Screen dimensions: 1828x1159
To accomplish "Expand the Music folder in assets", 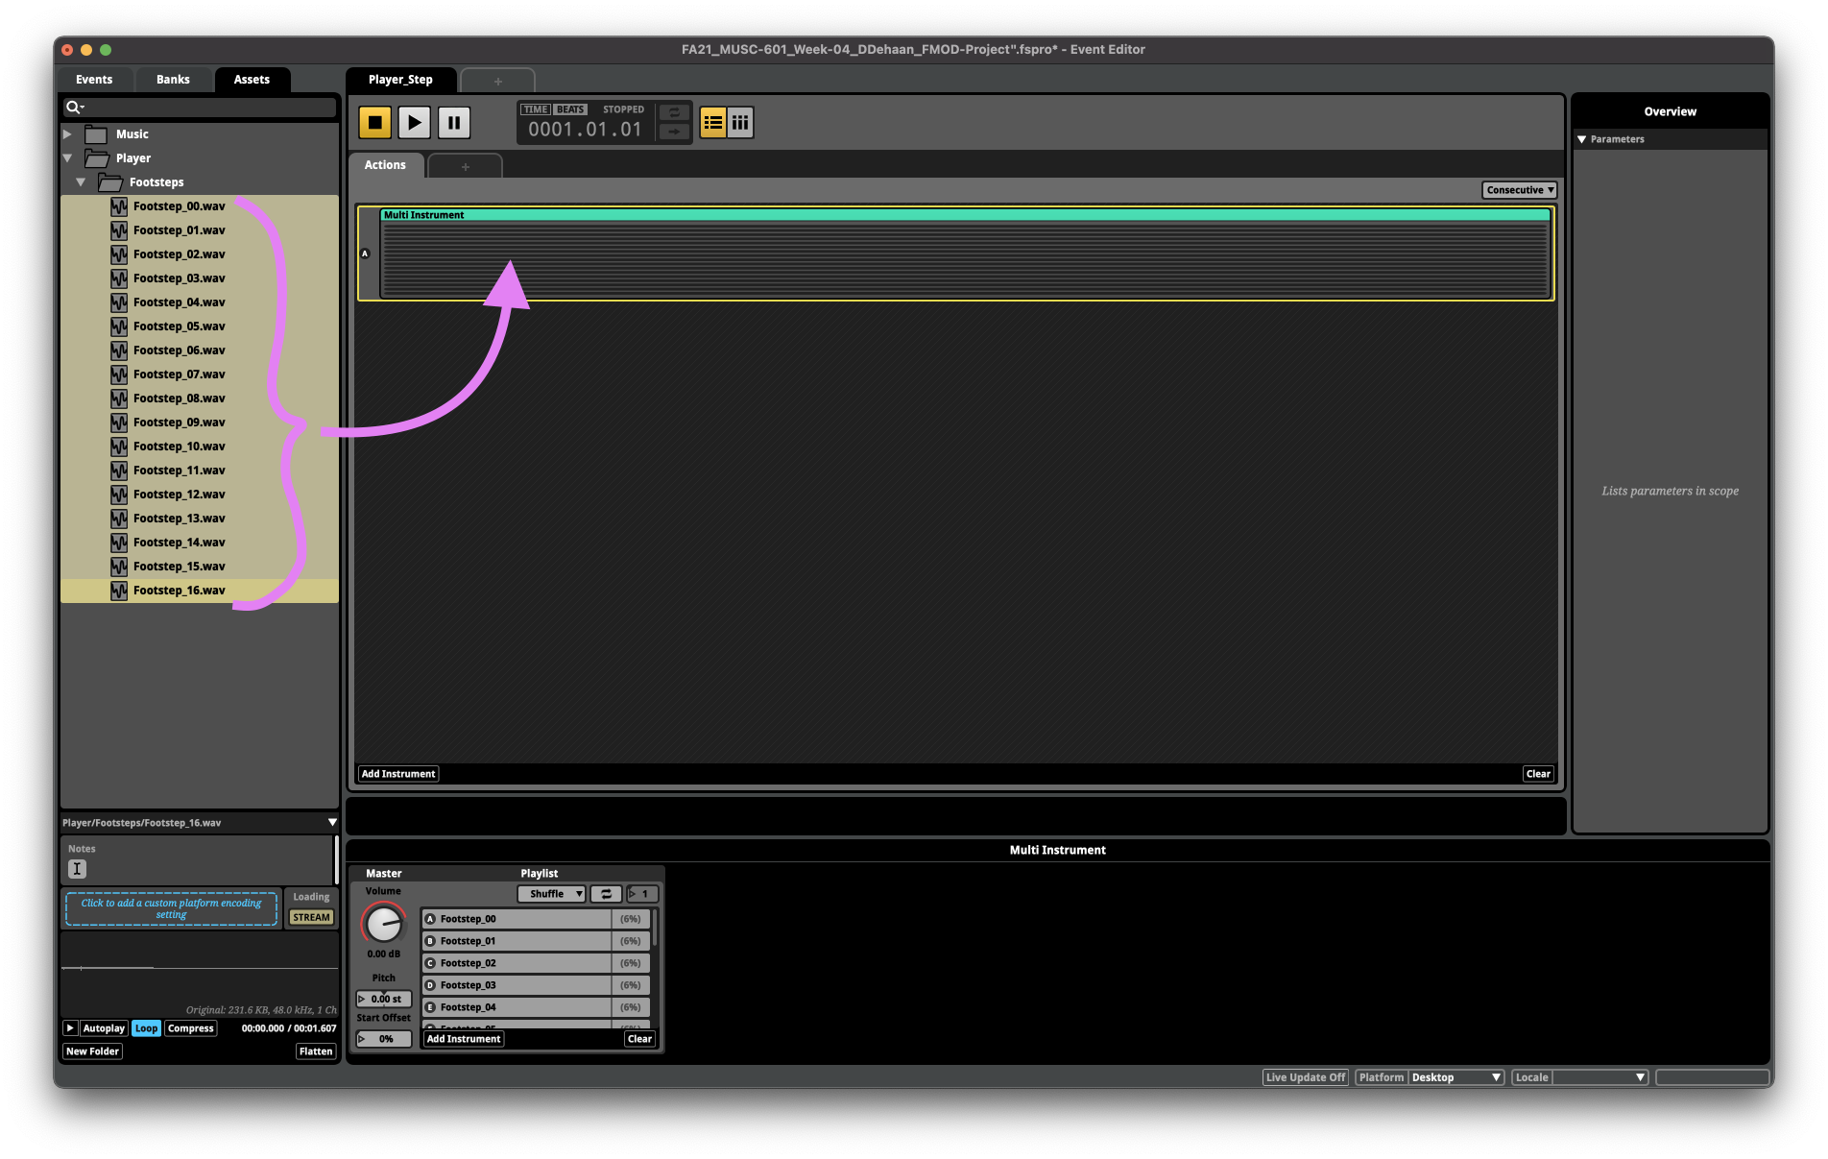I will (68, 134).
